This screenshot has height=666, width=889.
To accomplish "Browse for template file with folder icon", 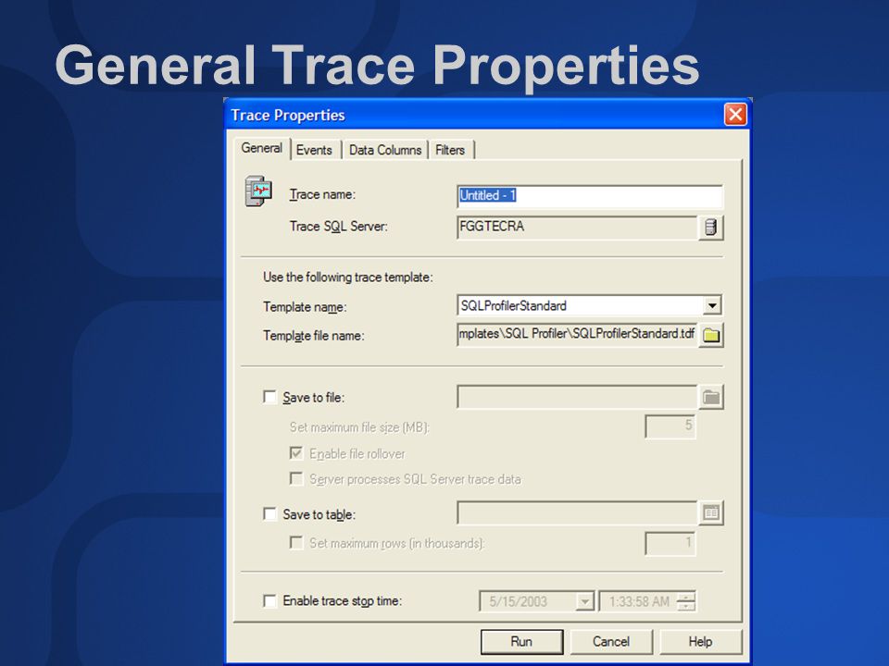I will 711,335.
